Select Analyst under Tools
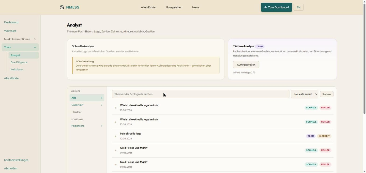Viewport: 366px width, 173px height. point(24,55)
